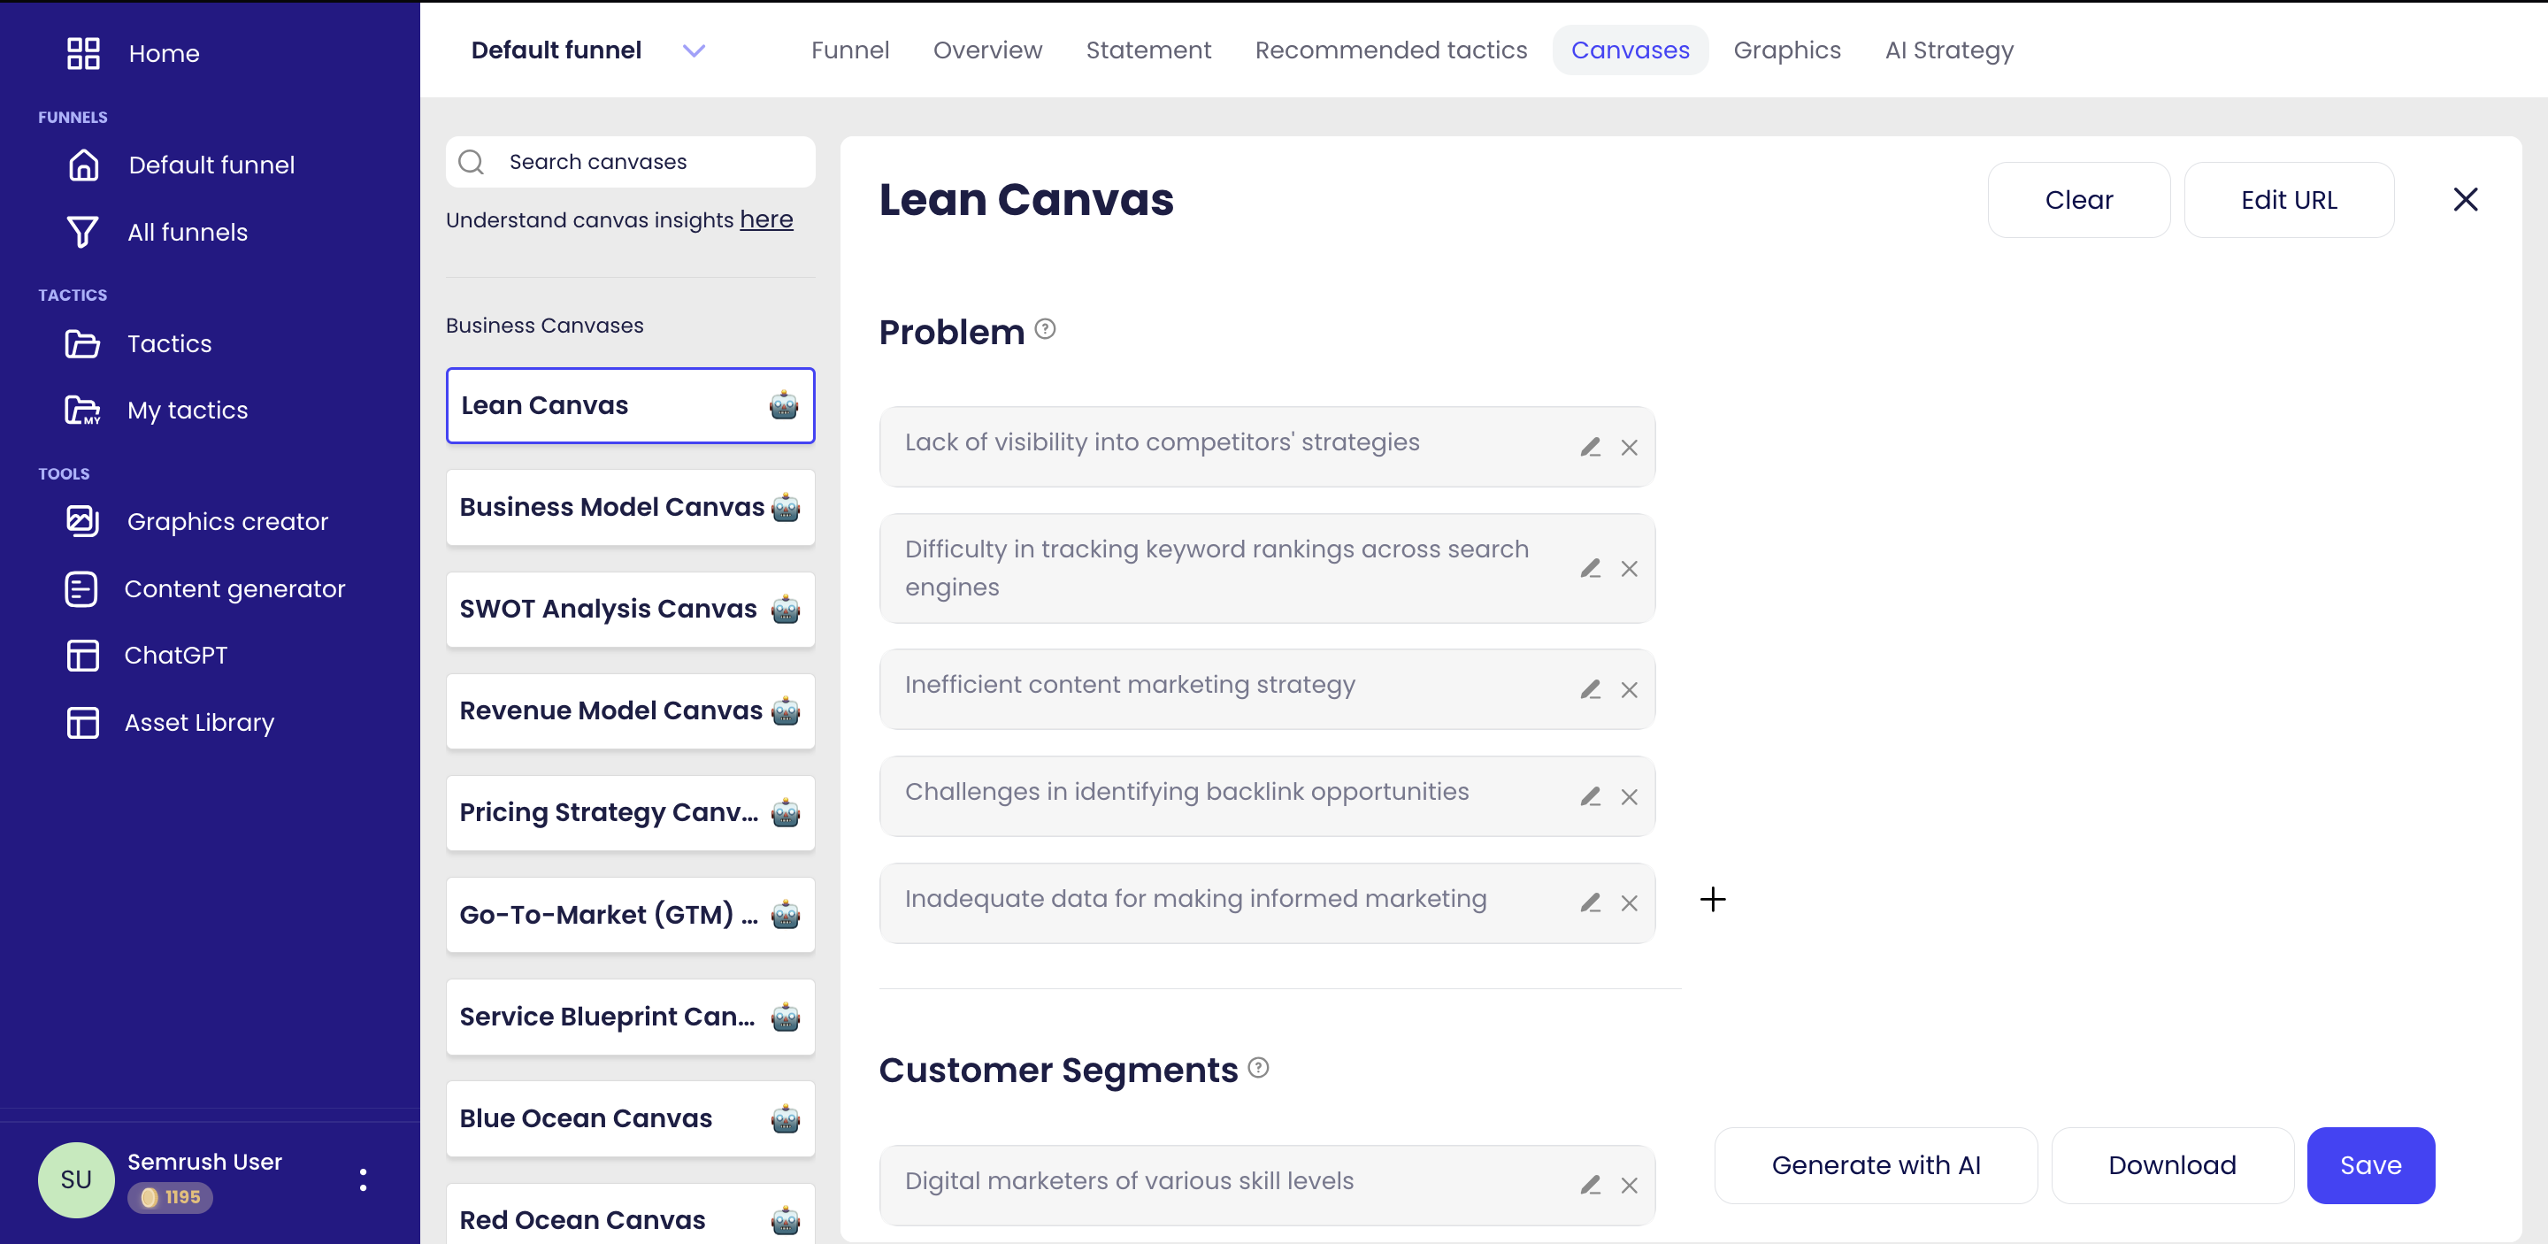
Task: Click the Blue Ocean Canvas expander
Action: point(629,1118)
